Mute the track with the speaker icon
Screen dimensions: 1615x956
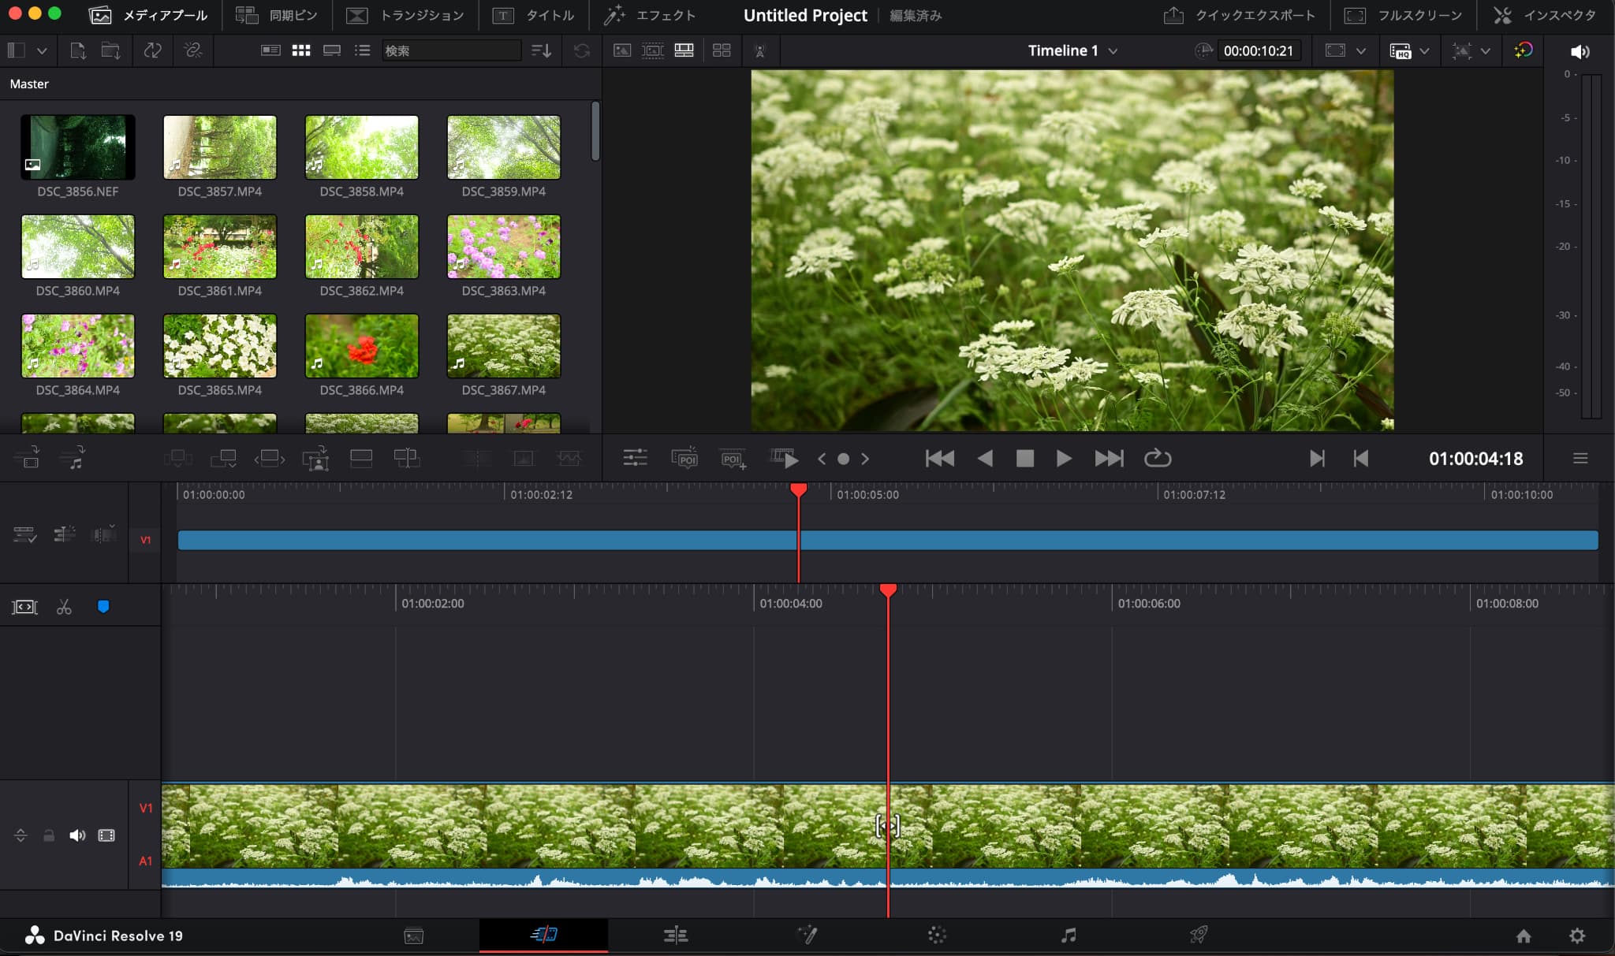(76, 835)
